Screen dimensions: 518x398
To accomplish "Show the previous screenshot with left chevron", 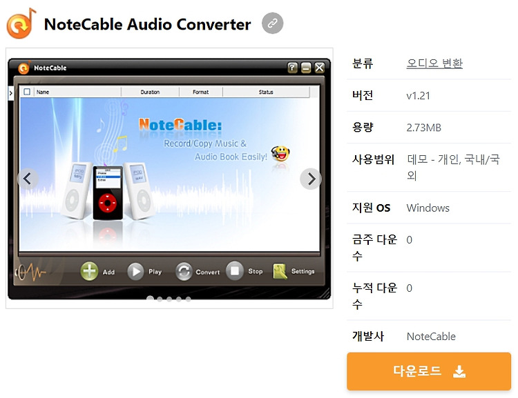I will pyautogui.click(x=28, y=179).
